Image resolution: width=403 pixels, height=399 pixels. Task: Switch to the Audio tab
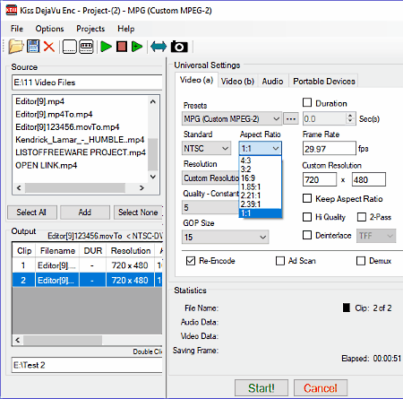coord(272,81)
